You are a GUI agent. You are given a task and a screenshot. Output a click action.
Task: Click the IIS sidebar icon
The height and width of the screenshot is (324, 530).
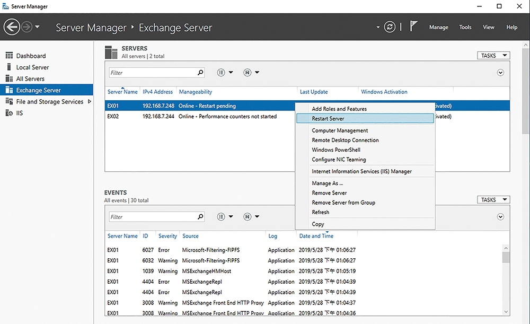[x=9, y=113]
